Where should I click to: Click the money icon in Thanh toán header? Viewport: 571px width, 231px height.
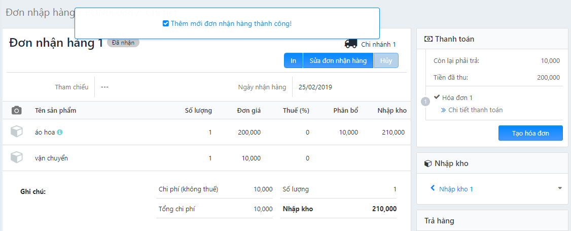429,39
